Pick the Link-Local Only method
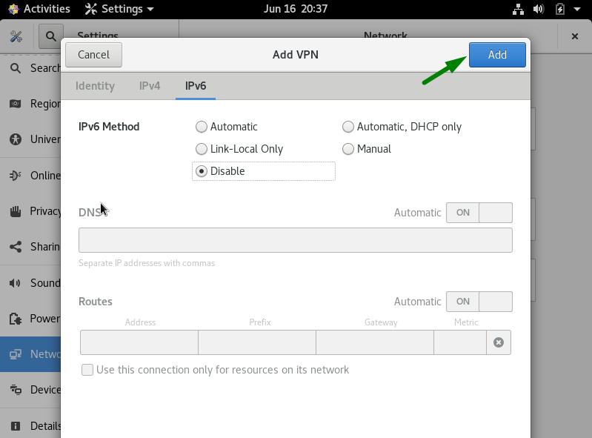The image size is (592, 438). click(x=239, y=149)
